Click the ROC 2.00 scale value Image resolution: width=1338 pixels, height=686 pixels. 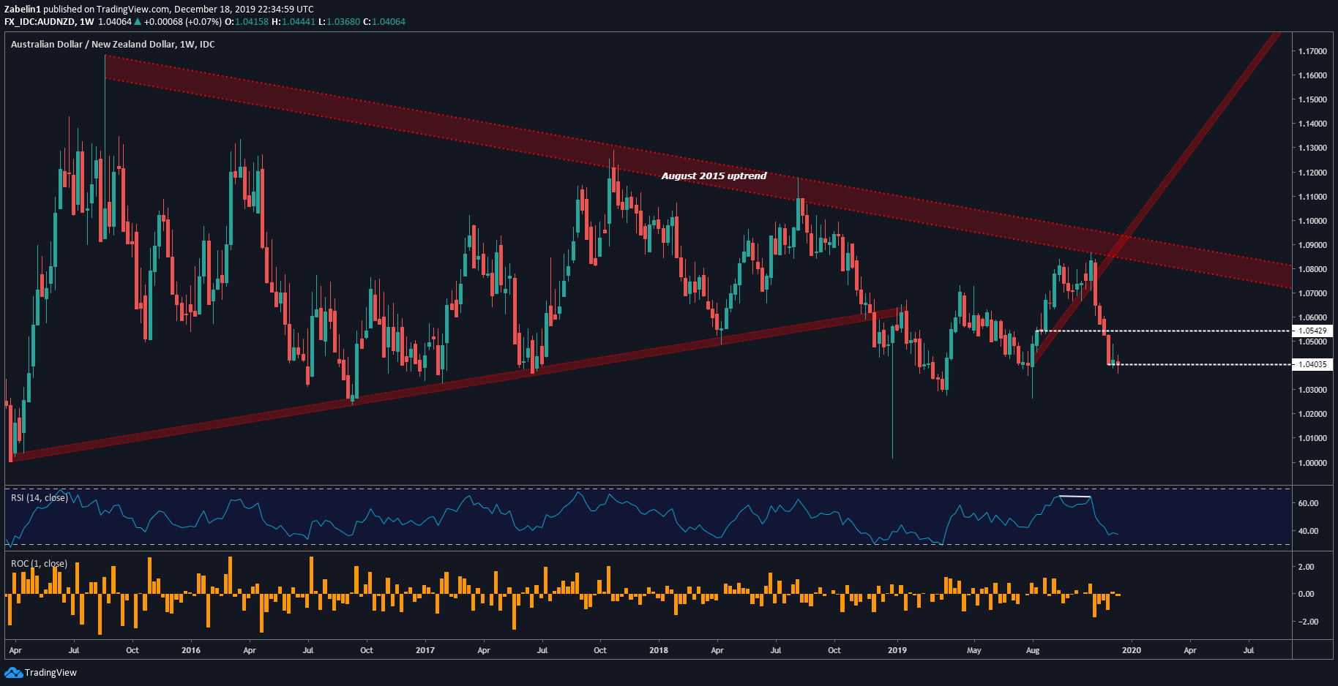point(1306,567)
